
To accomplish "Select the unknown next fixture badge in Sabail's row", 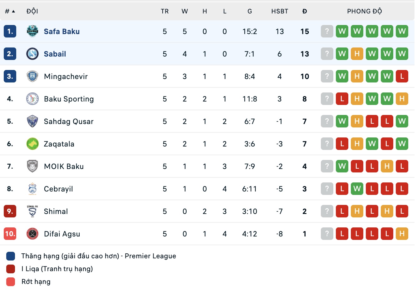I will pos(327,54).
